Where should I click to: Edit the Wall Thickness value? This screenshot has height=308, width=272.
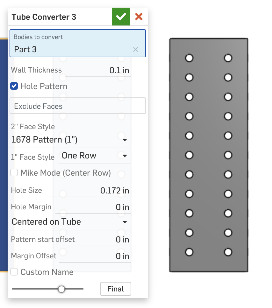[x=98, y=70]
